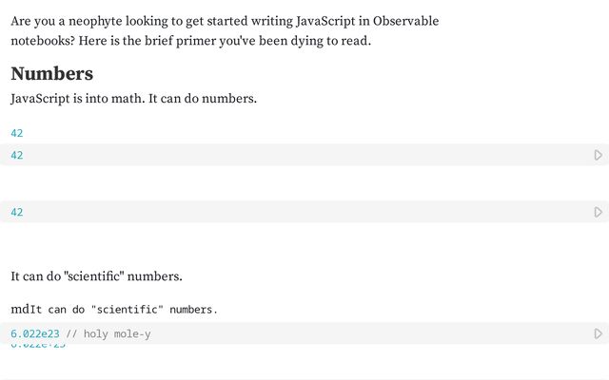
Task: Click the neophyte intro paragraph
Action: point(225,30)
